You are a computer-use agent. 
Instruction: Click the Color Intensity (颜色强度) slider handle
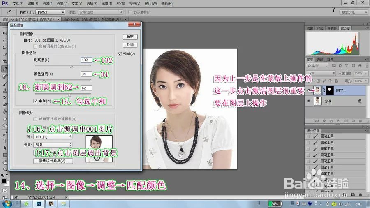pos(44,81)
